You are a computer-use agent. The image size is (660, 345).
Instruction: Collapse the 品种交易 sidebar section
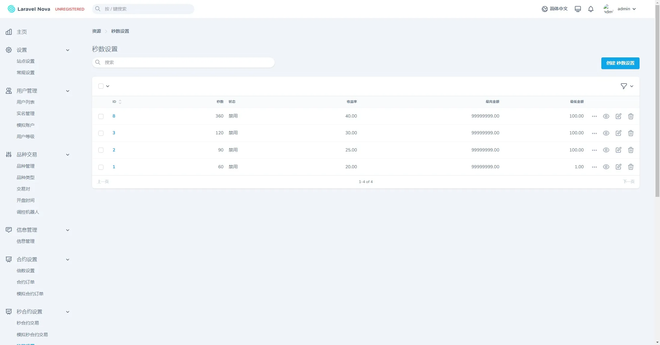(x=68, y=154)
